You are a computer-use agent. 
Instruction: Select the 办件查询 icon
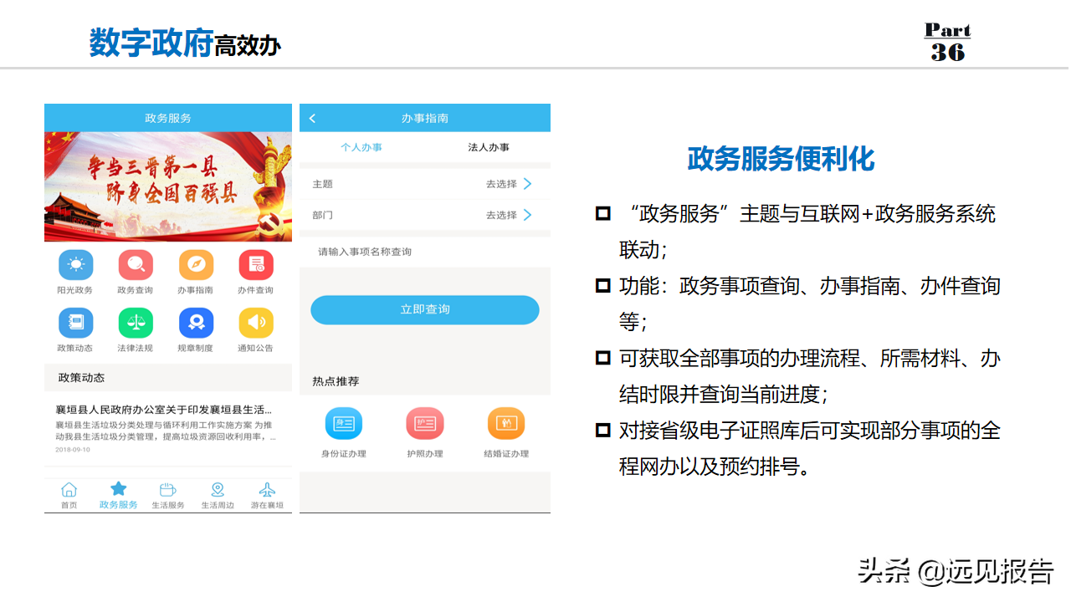[256, 265]
